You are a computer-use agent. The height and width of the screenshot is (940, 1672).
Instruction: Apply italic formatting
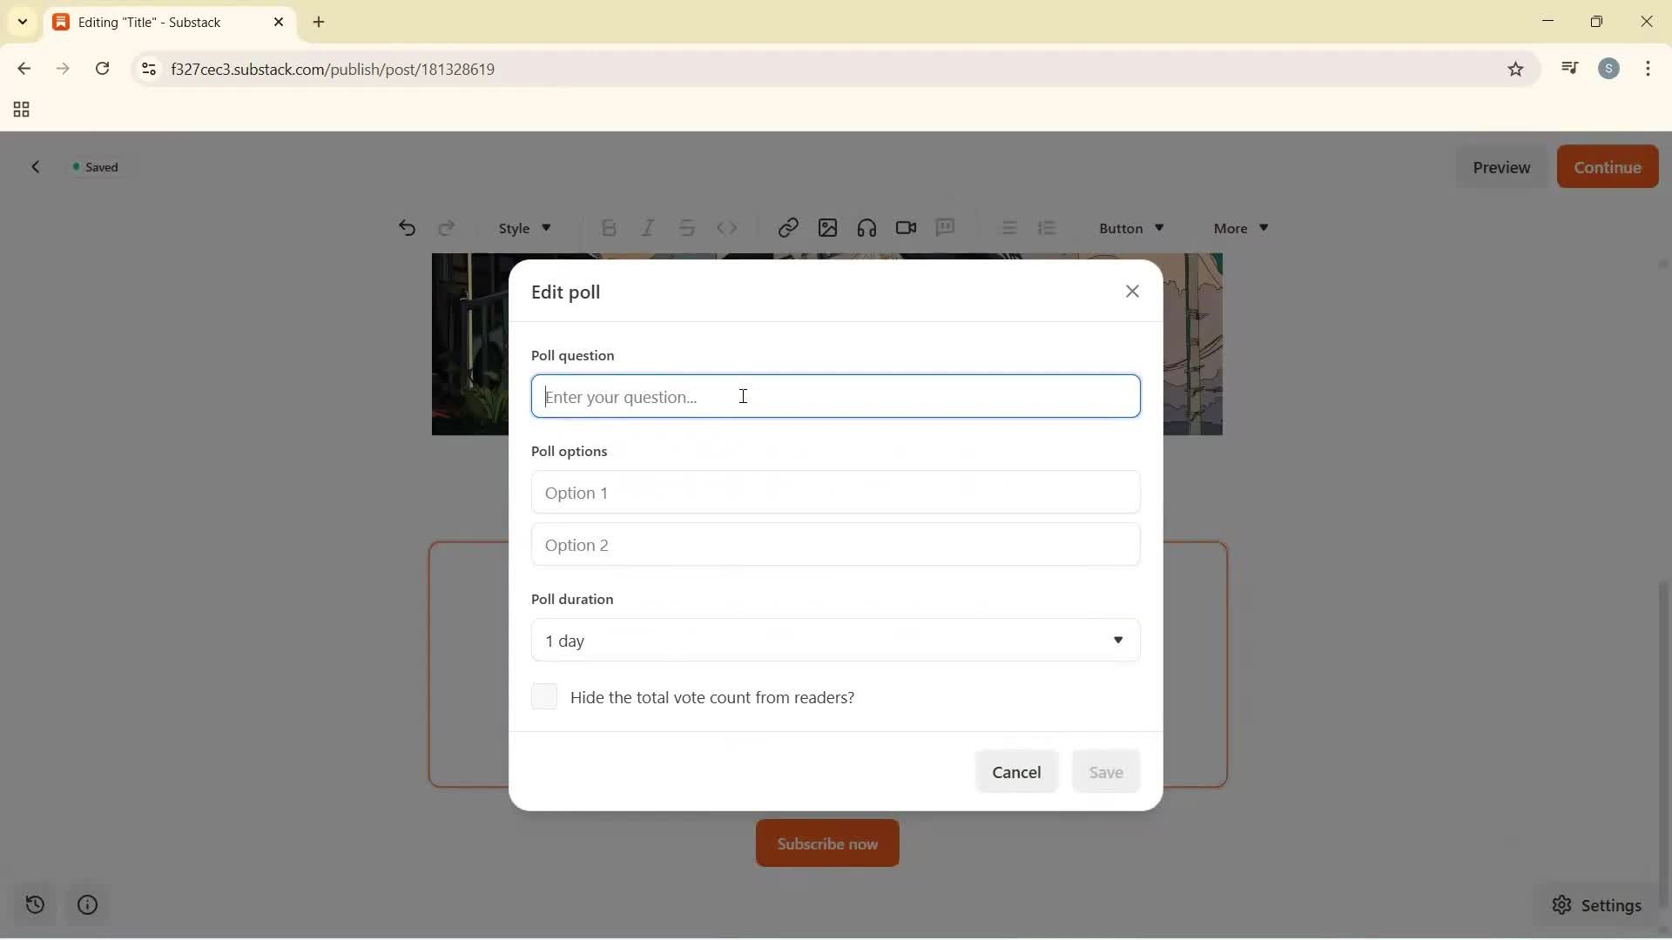(648, 227)
